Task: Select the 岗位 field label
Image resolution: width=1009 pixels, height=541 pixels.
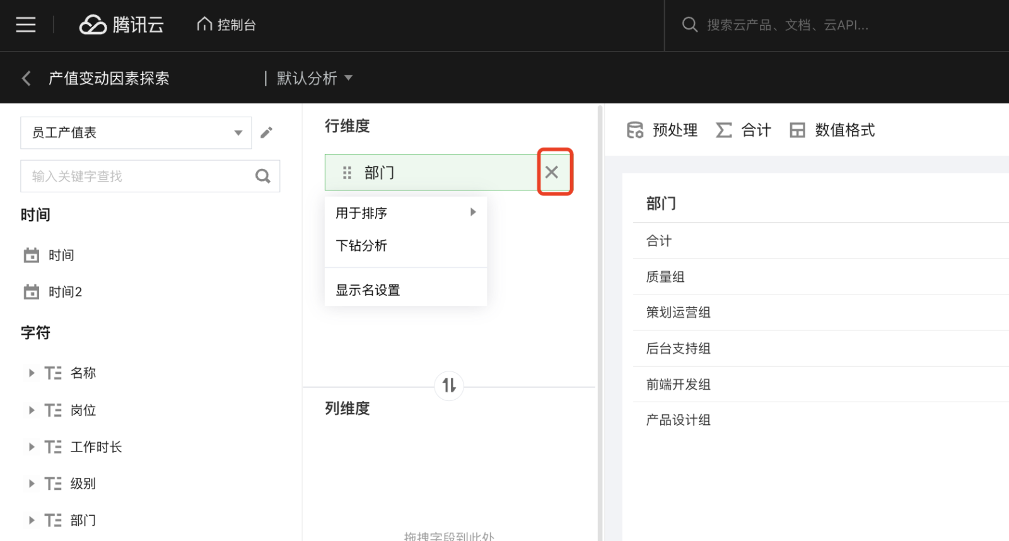Action: tap(83, 410)
